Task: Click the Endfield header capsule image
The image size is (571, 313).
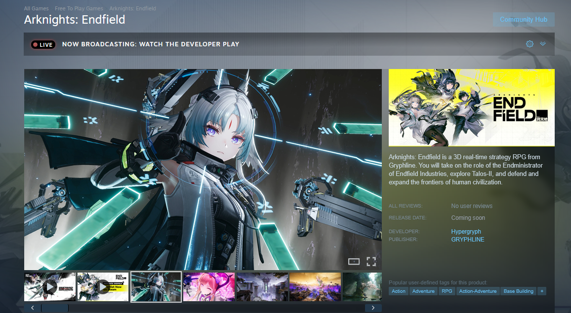Action: coord(472,107)
